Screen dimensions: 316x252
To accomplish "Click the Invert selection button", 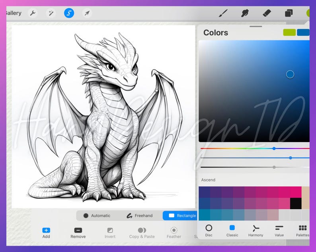I will (x=110, y=233).
